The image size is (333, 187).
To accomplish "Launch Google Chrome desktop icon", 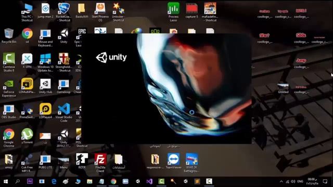I will (9, 138).
